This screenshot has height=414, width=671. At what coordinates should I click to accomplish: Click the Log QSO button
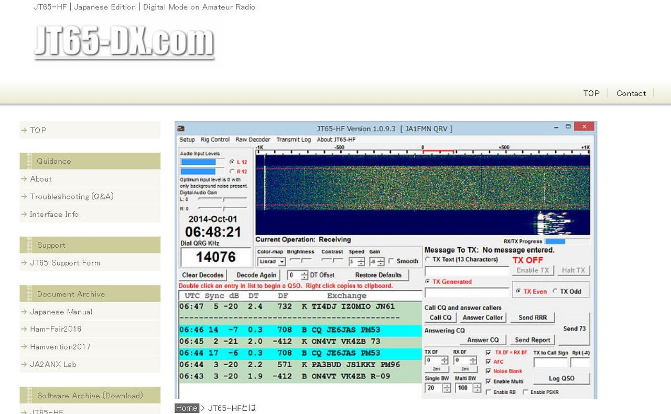[562, 378]
